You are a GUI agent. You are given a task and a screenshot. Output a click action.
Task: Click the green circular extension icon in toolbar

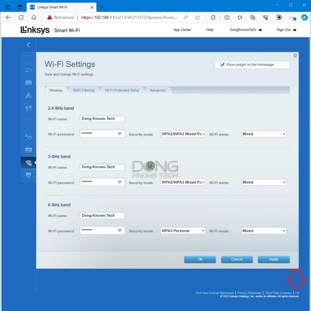[279, 17]
